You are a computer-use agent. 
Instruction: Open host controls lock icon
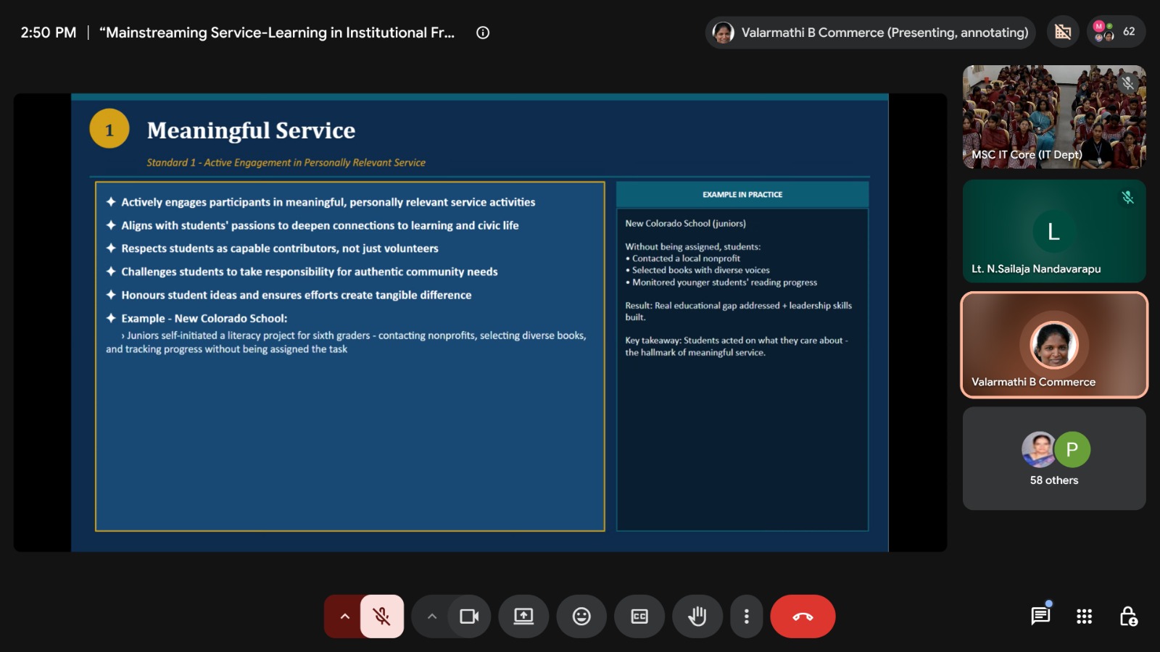coord(1128,617)
